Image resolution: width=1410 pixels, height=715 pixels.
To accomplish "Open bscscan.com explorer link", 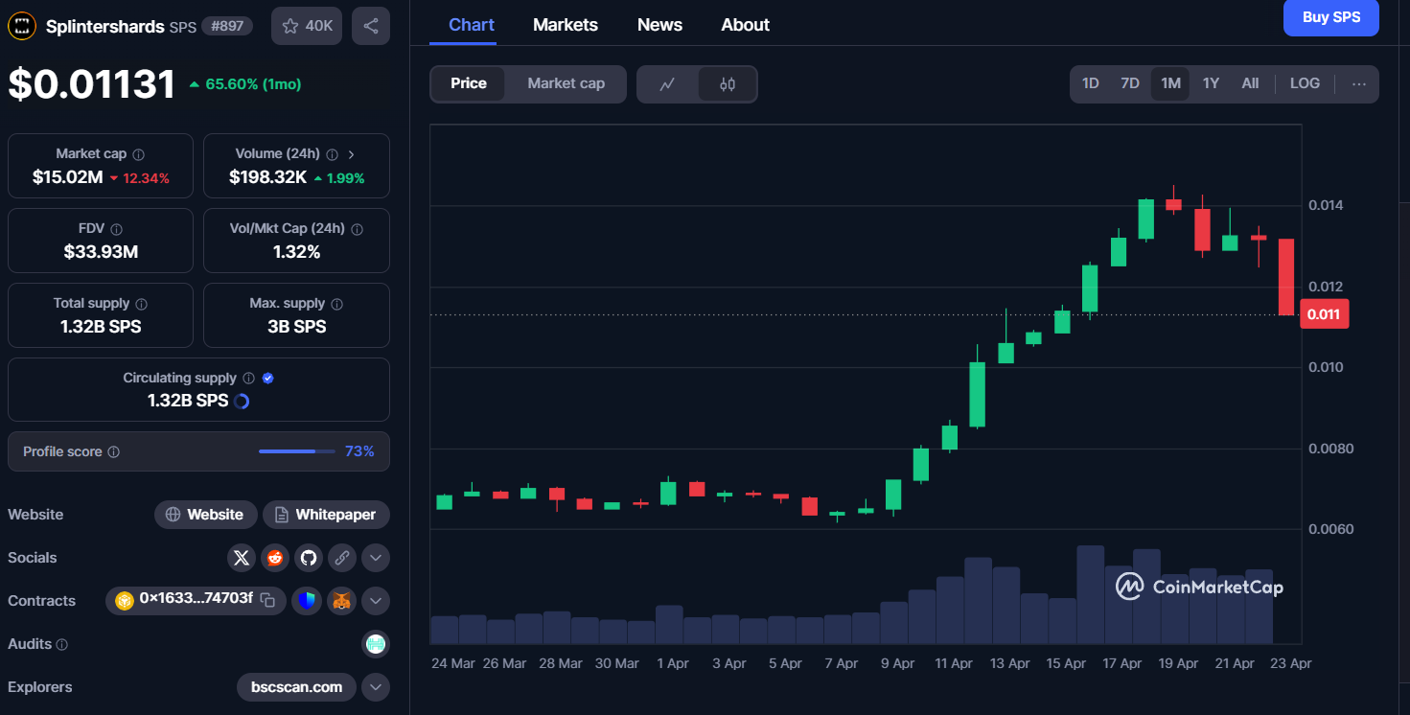I will (x=296, y=687).
